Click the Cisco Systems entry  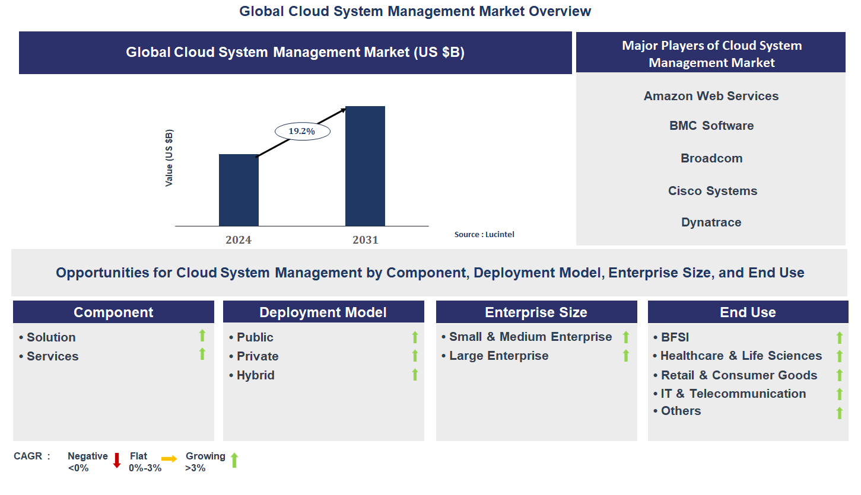click(x=712, y=191)
